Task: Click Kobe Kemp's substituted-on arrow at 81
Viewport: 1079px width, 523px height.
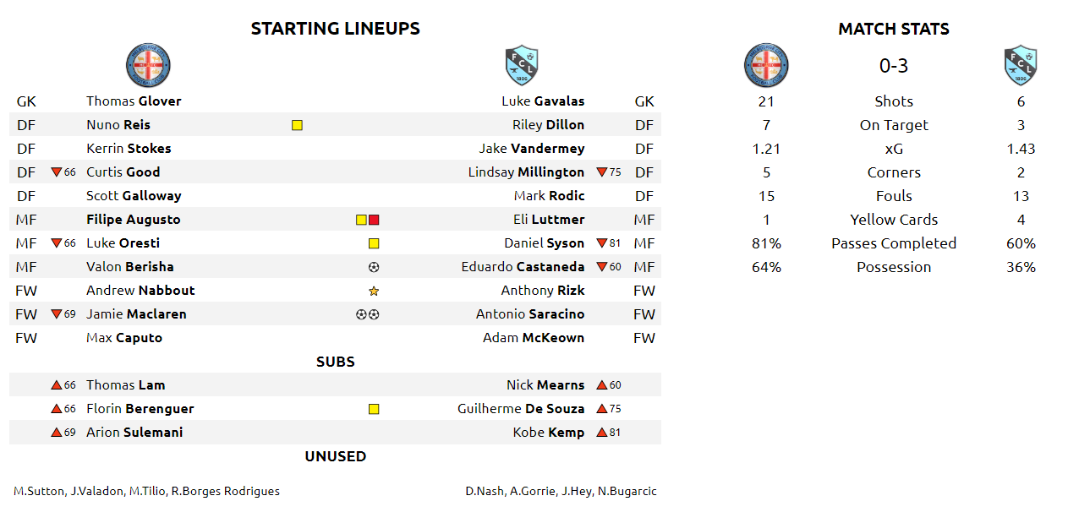Action: point(602,433)
